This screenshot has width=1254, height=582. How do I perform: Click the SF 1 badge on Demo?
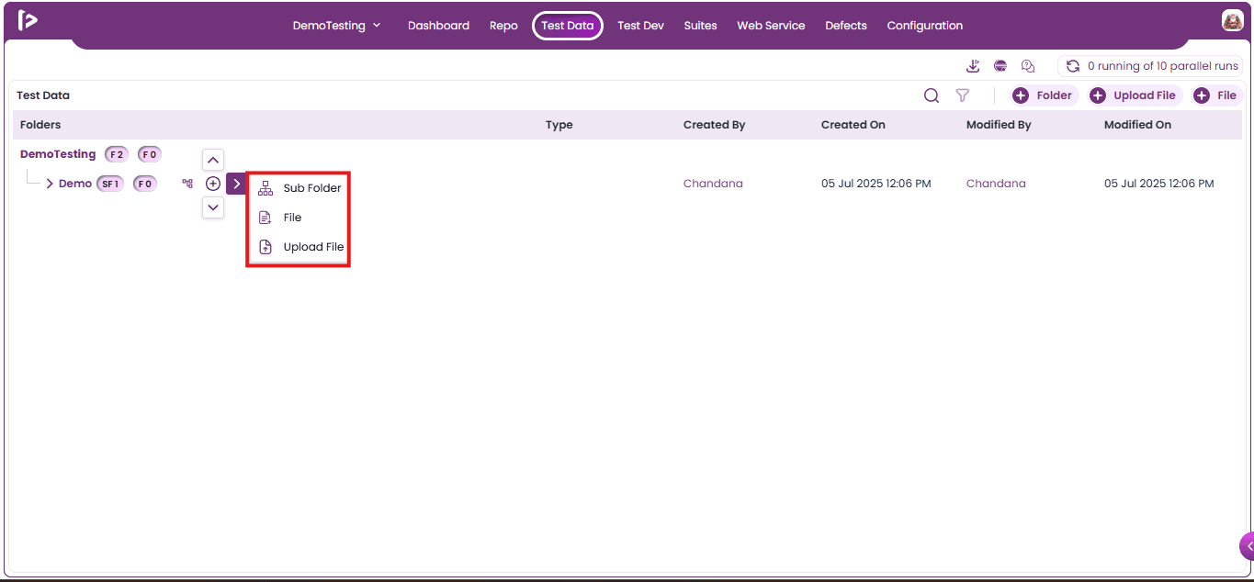coord(110,184)
